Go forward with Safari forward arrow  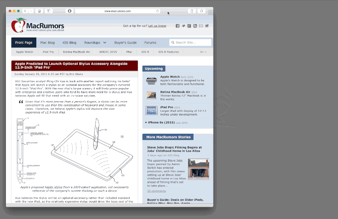pyautogui.click(x=31, y=11)
